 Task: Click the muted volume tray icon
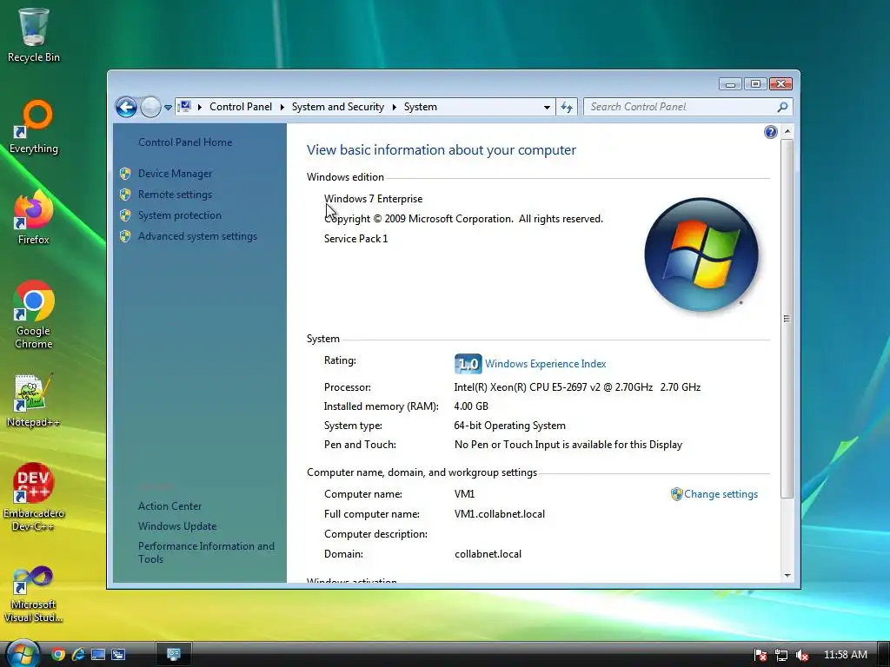802,655
